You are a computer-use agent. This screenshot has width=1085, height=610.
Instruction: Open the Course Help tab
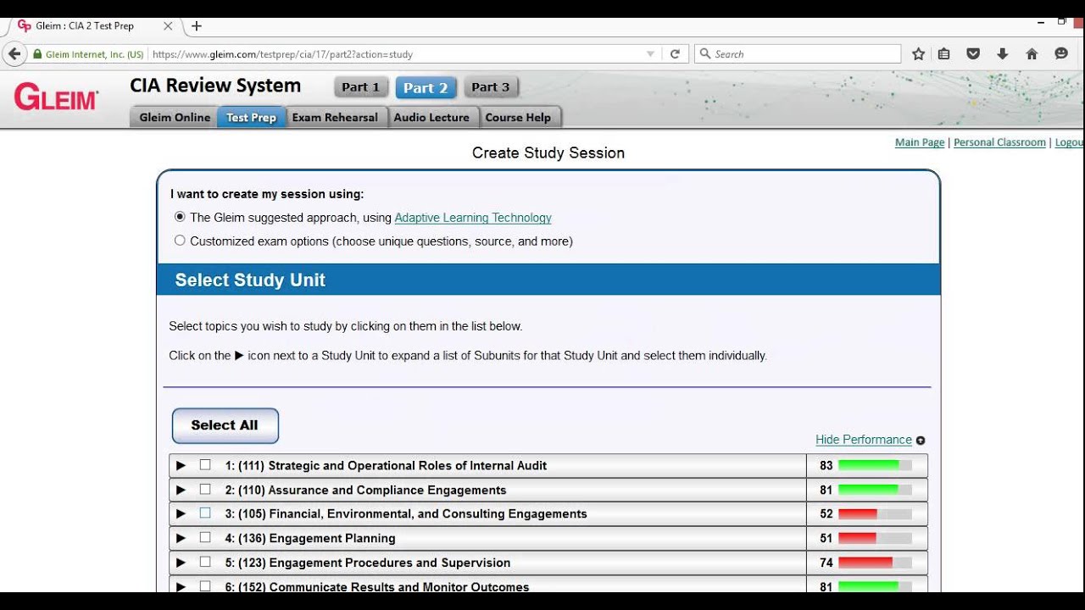pos(518,118)
